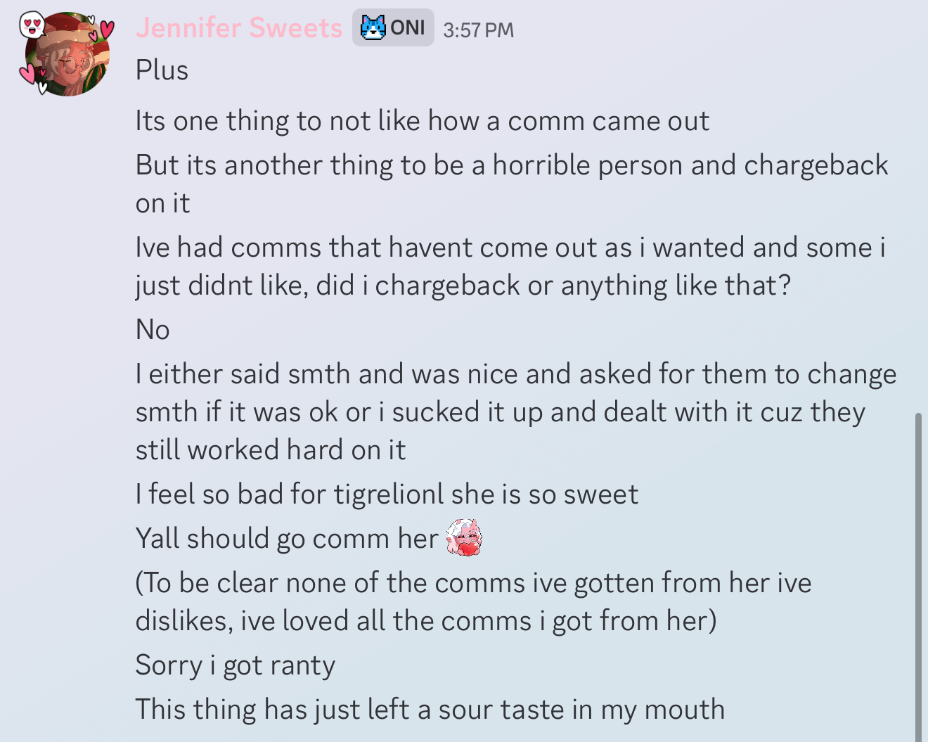
Task: Click the "Yall should go comm her" text
Action: pyautogui.click(x=287, y=539)
